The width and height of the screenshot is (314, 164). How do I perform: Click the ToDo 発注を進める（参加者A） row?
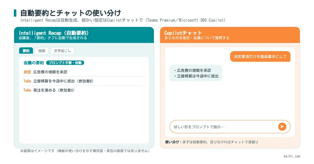pos(84,90)
